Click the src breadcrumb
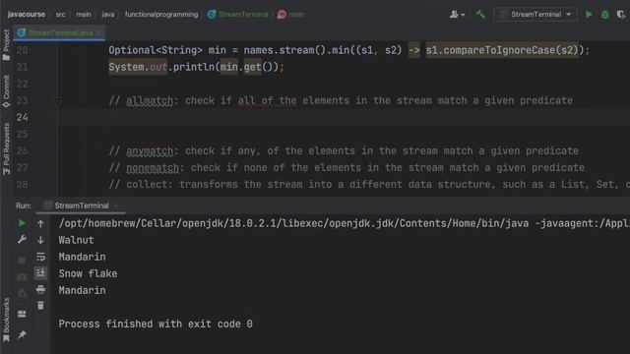Image resolution: width=630 pixels, height=354 pixels. coord(60,15)
